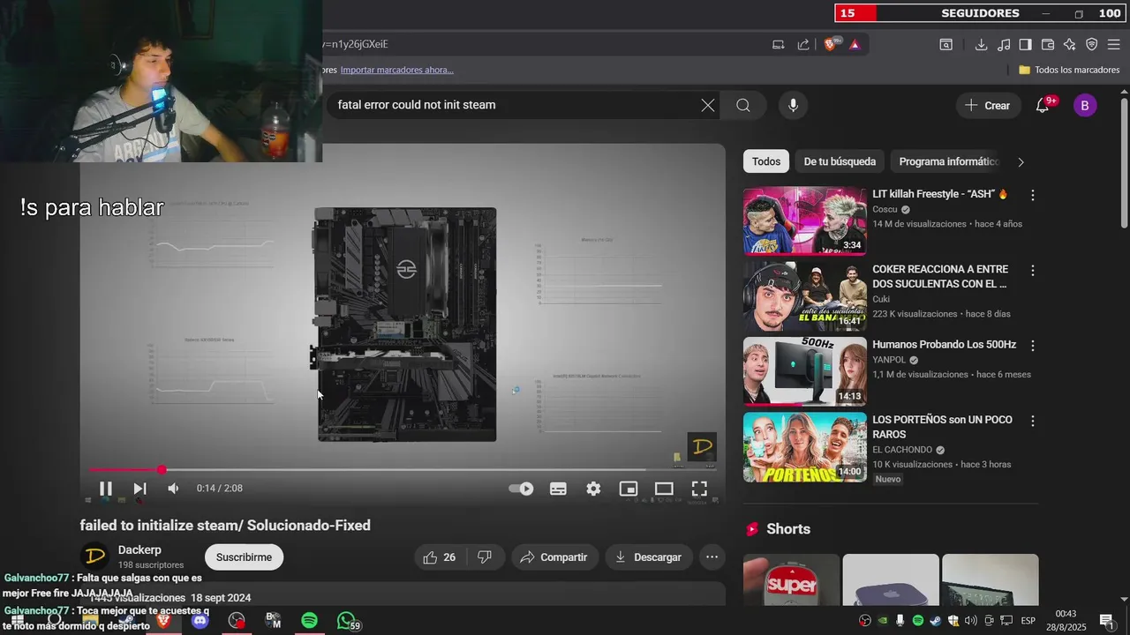Dislike the video
1130x635 pixels.
click(485, 557)
